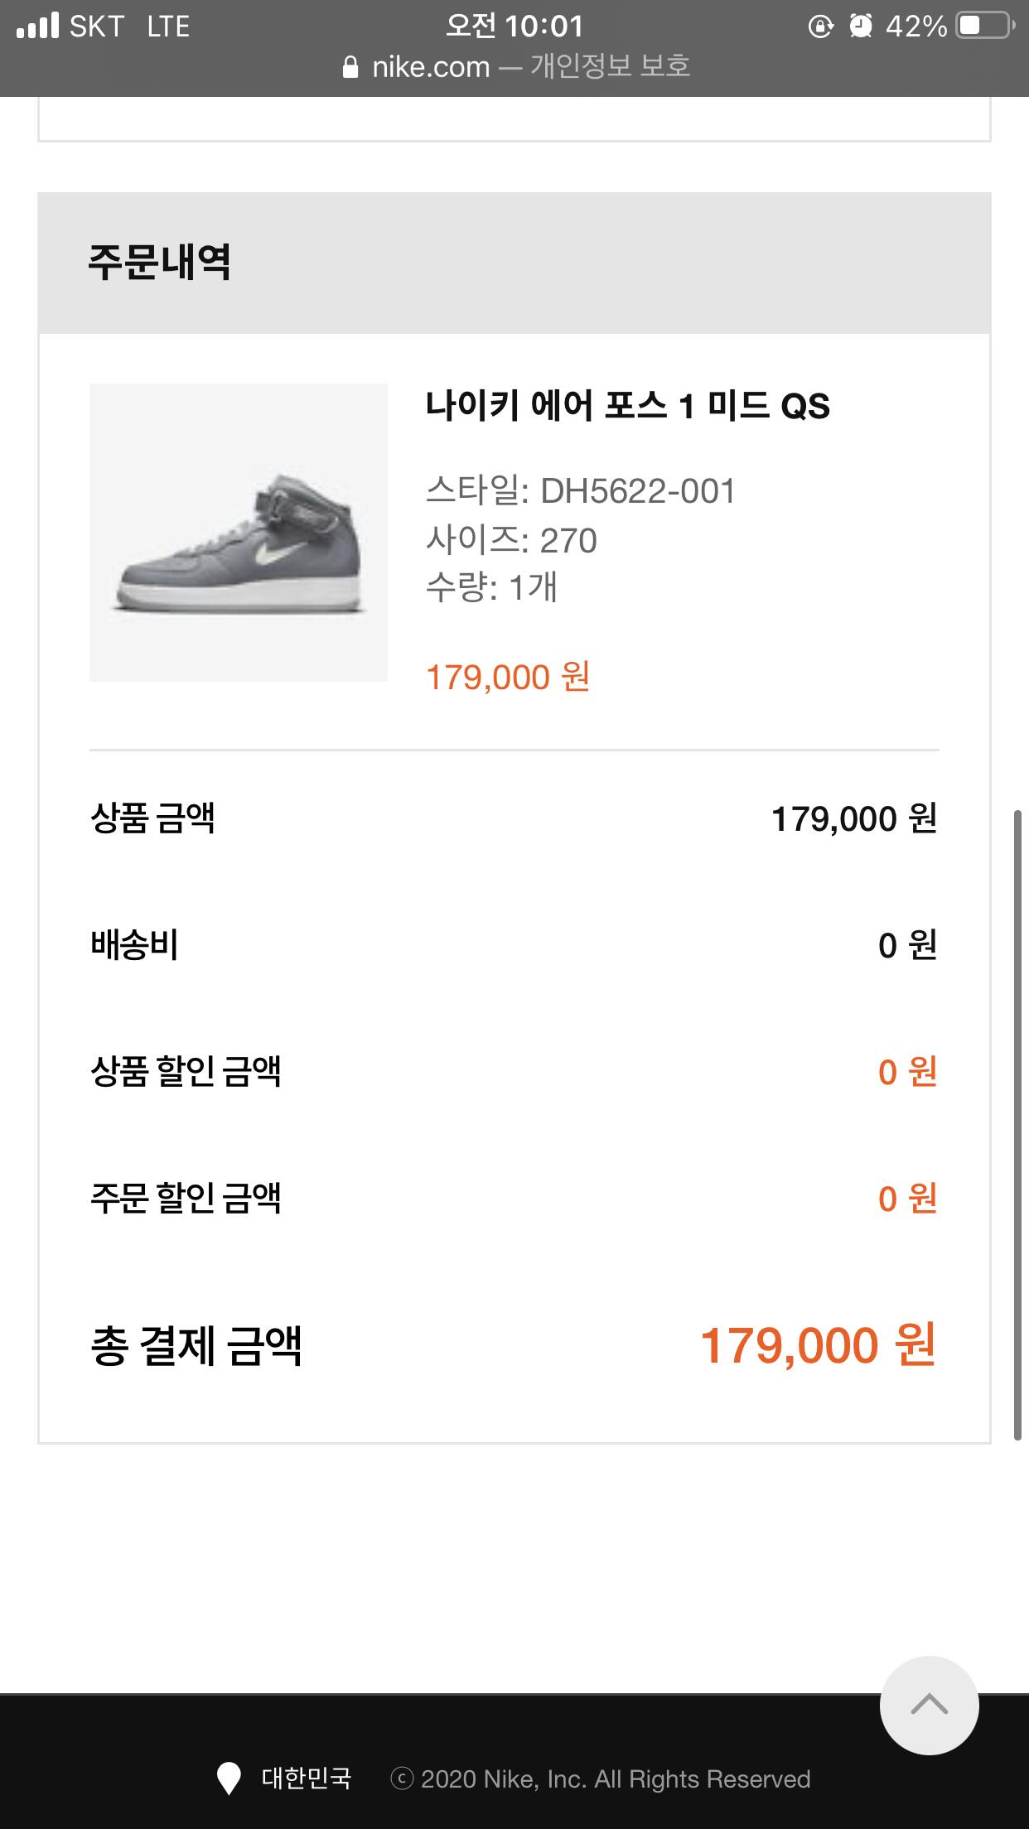
Task: Tap the scroll-to-top chevron button
Action: click(929, 1705)
